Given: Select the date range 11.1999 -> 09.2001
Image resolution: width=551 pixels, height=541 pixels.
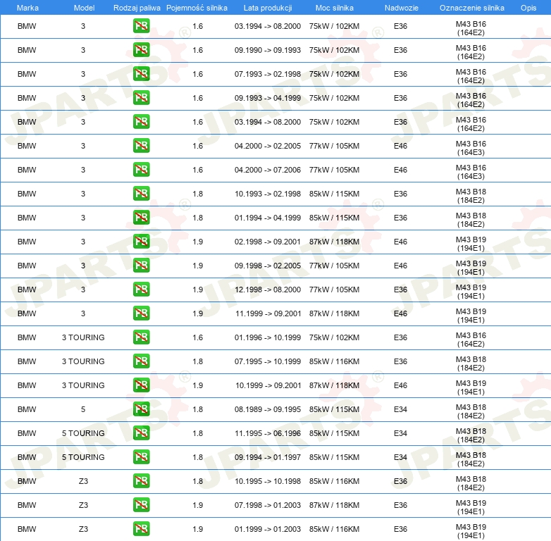Looking at the screenshot, I should (x=268, y=313).
